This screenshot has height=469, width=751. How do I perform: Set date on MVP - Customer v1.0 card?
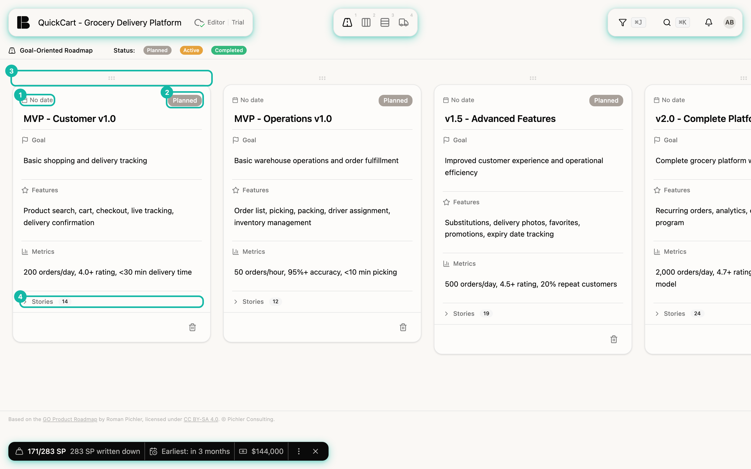pyautogui.click(x=38, y=100)
